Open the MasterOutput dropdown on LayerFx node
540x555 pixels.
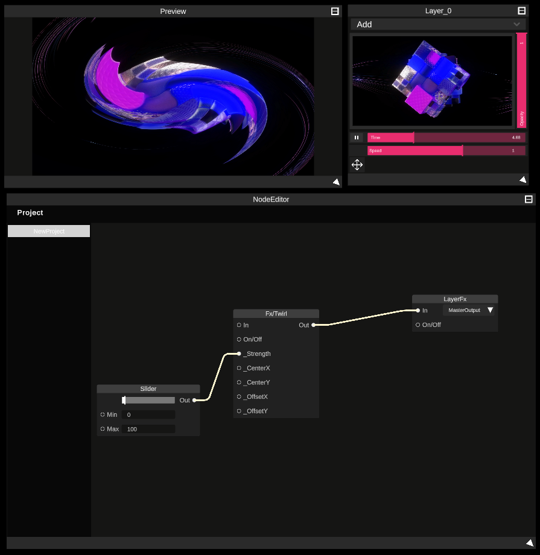click(x=469, y=310)
